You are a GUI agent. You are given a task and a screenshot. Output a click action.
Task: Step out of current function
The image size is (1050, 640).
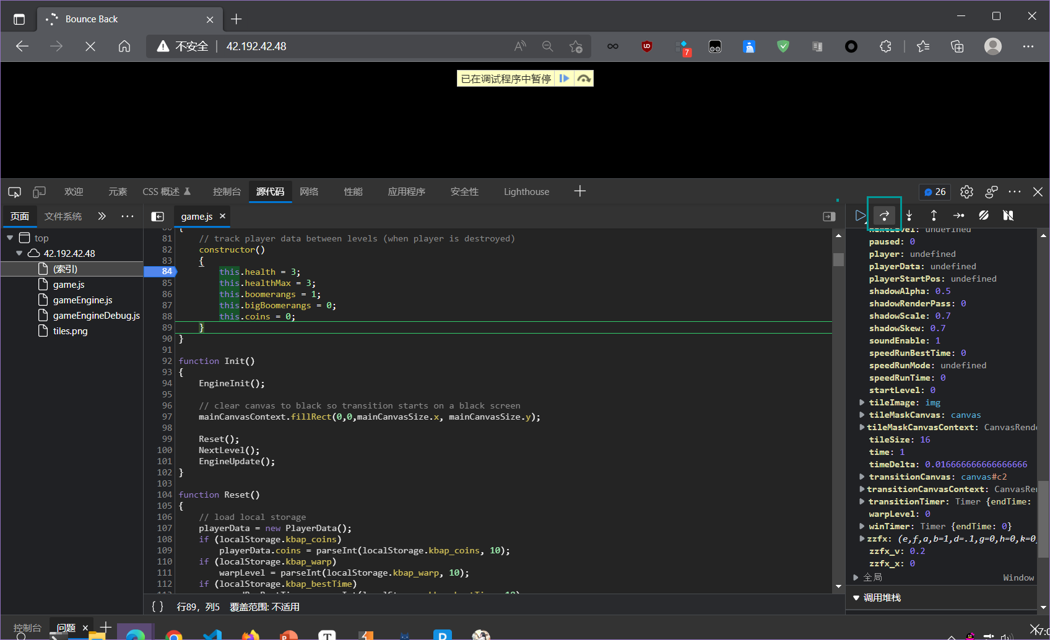click(x=934, y=215)
